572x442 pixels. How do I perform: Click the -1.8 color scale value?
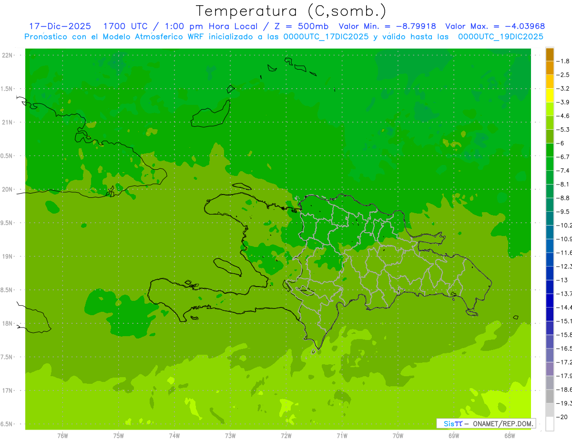[x=563, y=61]
